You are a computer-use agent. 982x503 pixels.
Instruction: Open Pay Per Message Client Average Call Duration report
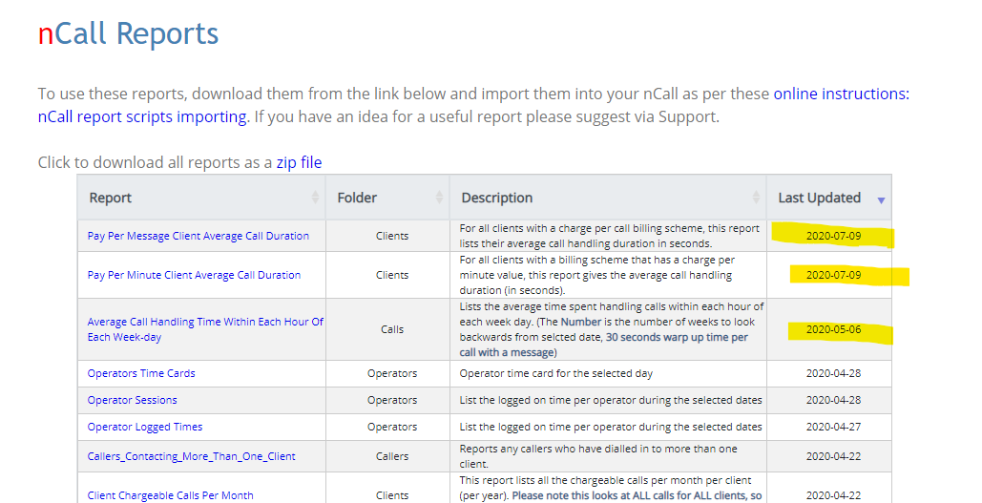pyautogui.click(x=198, y=236)
